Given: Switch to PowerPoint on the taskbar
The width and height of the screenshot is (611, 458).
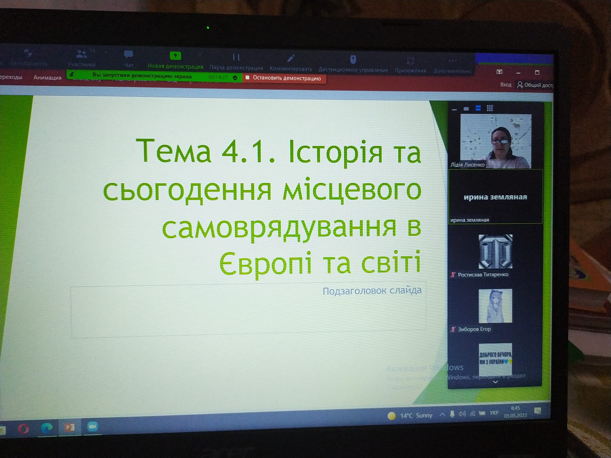Looking at the screenshot, I should [x=70, y=428].
